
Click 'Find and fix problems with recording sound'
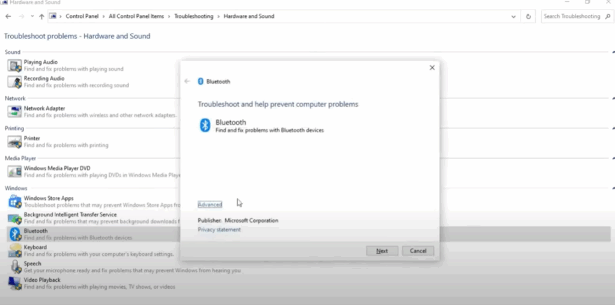pyautogui.click(x=76, y=85)
